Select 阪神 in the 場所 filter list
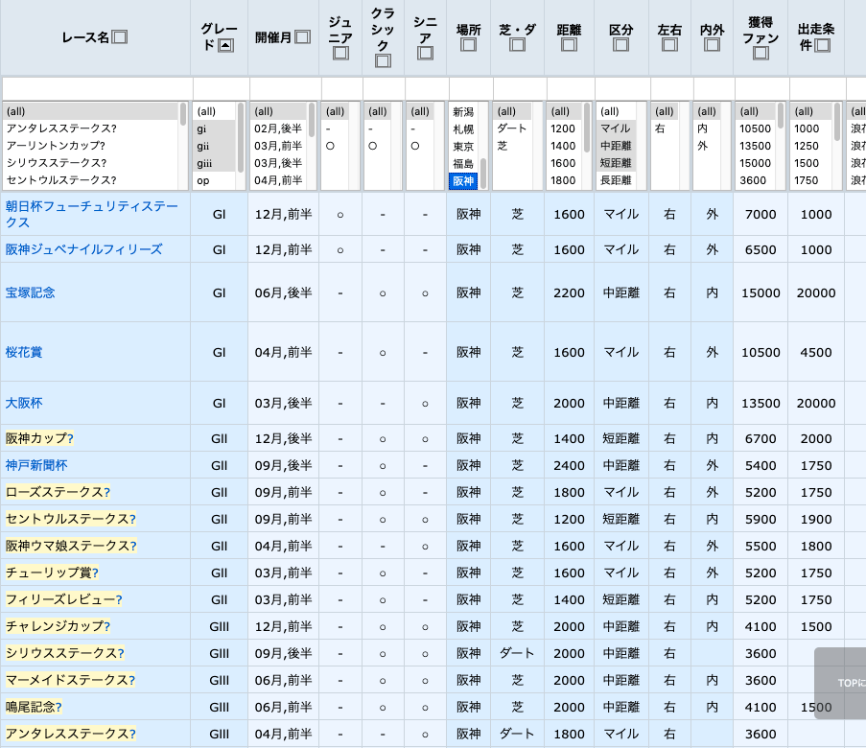The image size is (866, 748). pos(464,181)
